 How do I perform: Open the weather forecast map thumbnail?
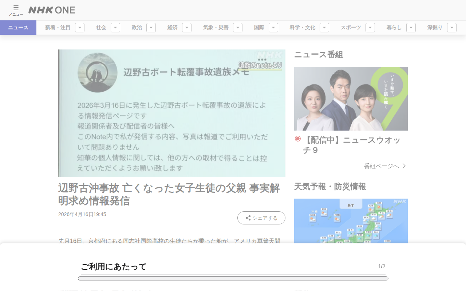coord(351,221)
